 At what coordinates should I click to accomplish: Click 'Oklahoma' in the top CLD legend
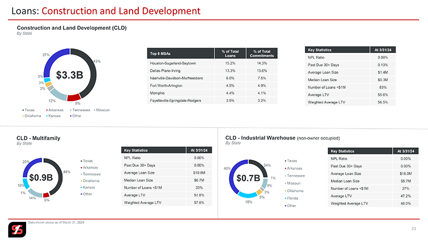(x=33, y=116)
